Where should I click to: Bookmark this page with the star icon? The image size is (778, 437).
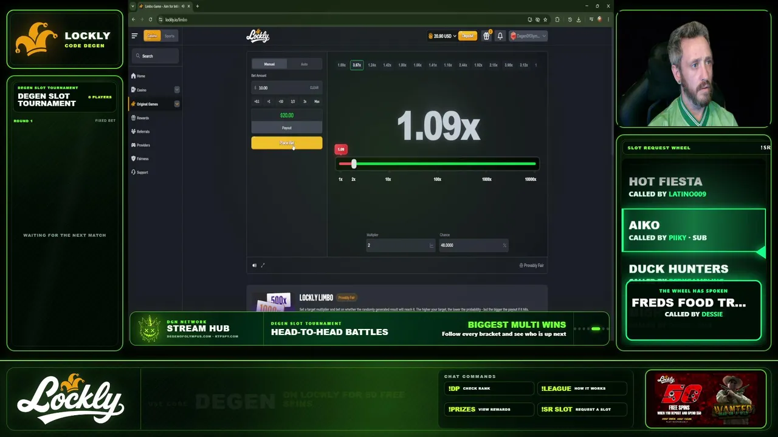click(545, 19)
